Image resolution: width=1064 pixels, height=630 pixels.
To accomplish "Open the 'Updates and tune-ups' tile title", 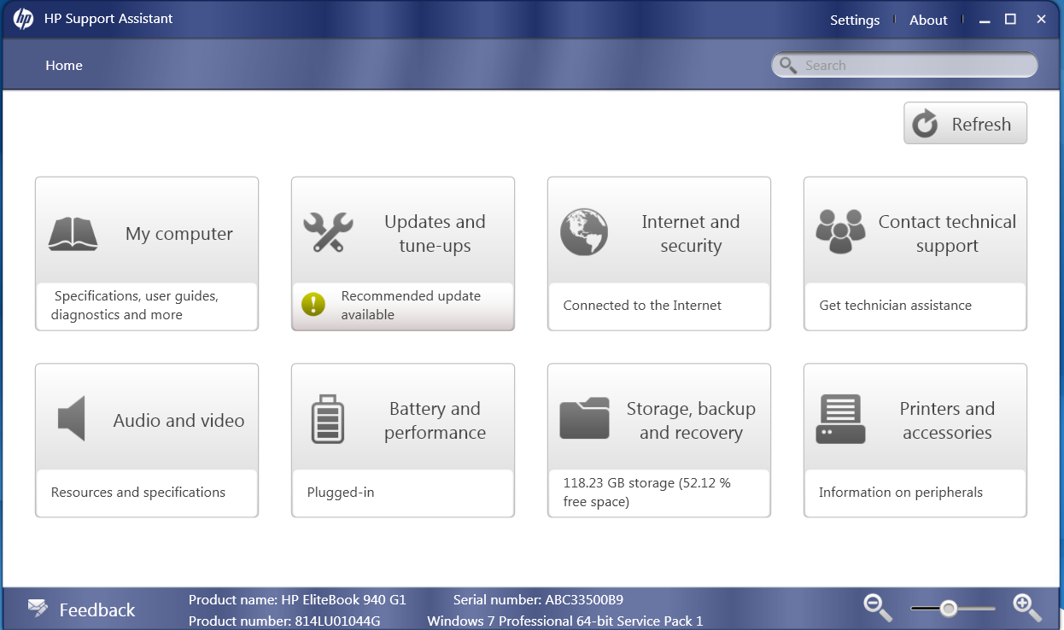I will [435, 234].
